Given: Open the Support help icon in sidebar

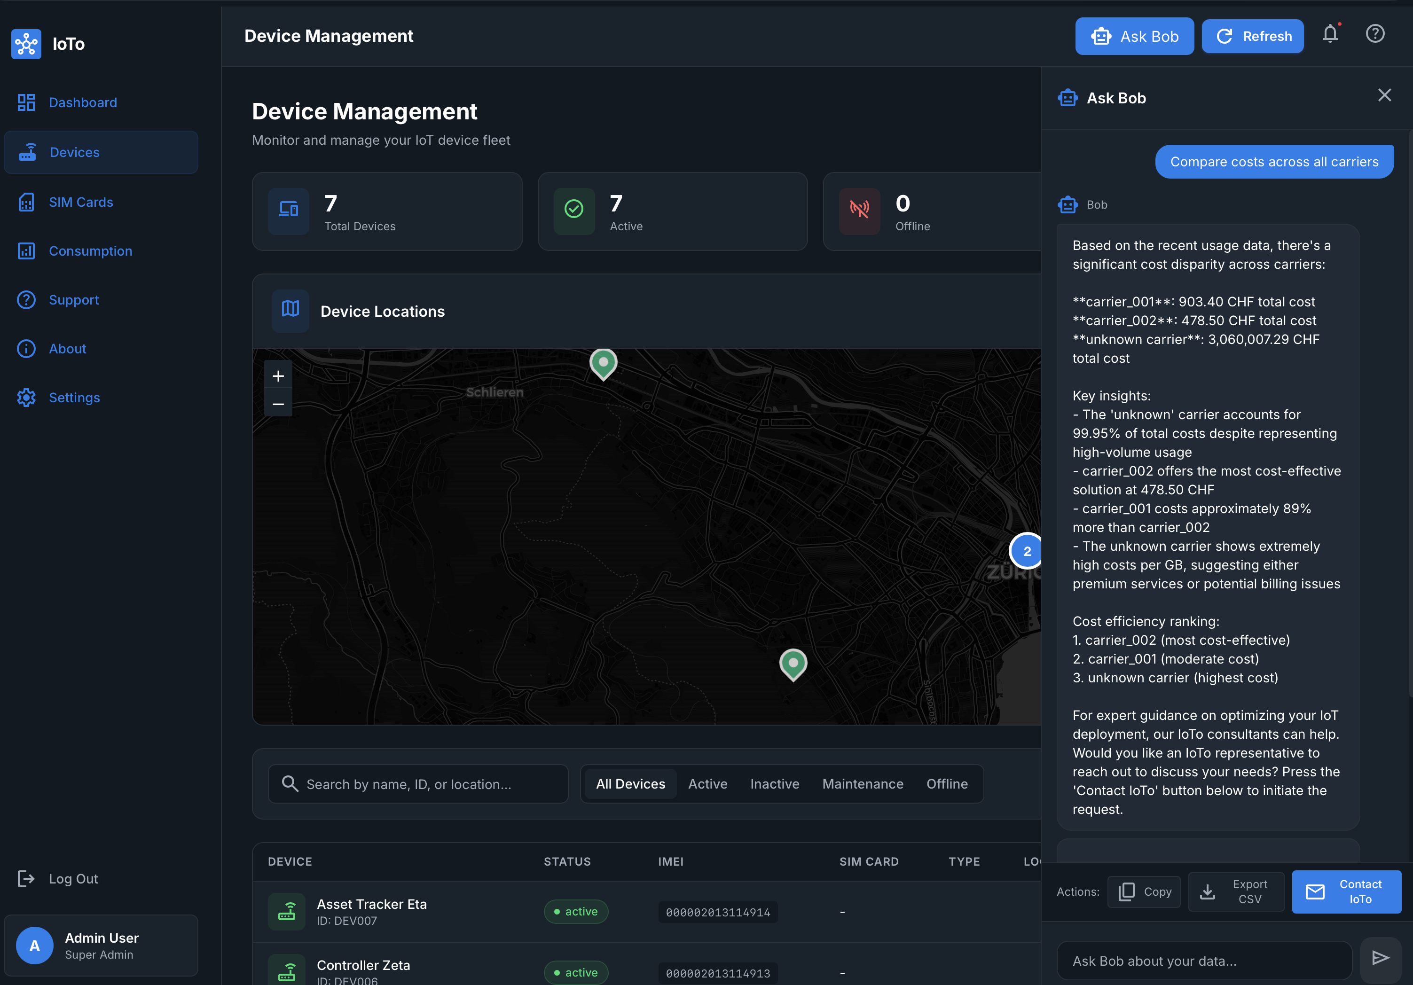Looking at the screenshot, I should pos(26,300).
